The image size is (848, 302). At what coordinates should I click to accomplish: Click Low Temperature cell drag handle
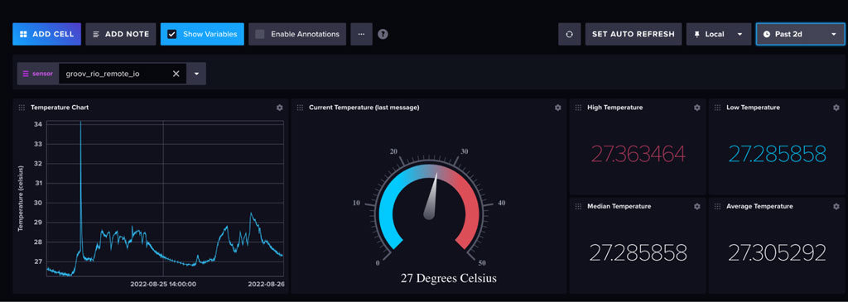pos(718,108)
